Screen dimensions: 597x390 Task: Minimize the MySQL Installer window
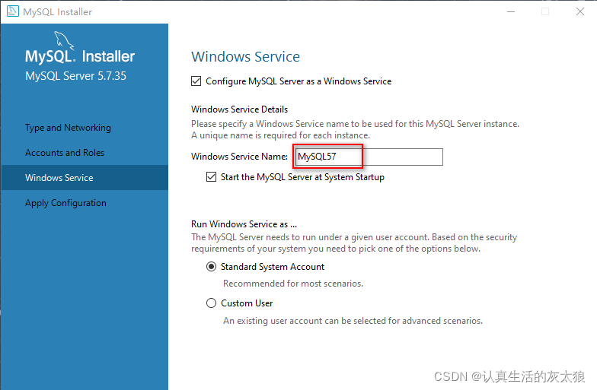511,12
